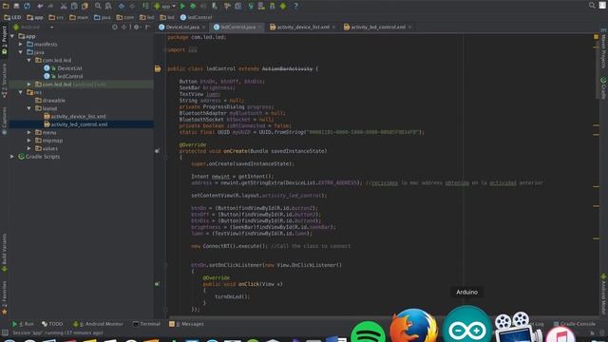Collapse the layout folder node
The height and width of the screenshot is (342, 608).
click(x=29, y=108)
